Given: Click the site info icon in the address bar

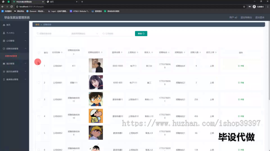Looking at the screenshot, I should coord(17,7).
